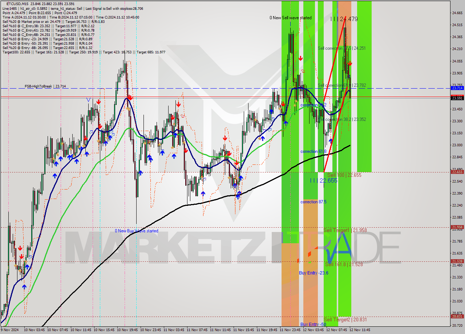Select 'Sell 161.8 | 21.528' label
The height and width of the screenshot is (334, 465).
coord(344,265)
